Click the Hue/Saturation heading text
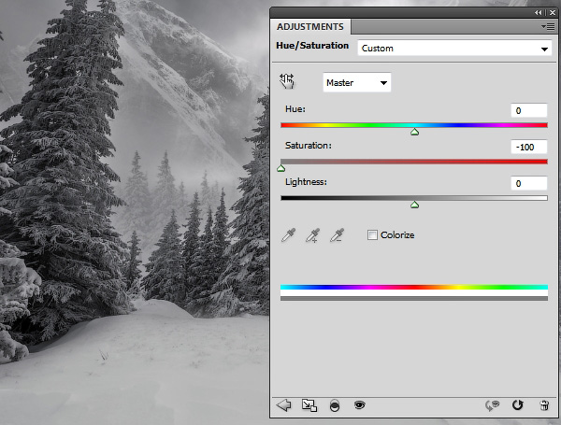This screenshot has height=425, width=561. pyautogui.click(x=312, y=46)
